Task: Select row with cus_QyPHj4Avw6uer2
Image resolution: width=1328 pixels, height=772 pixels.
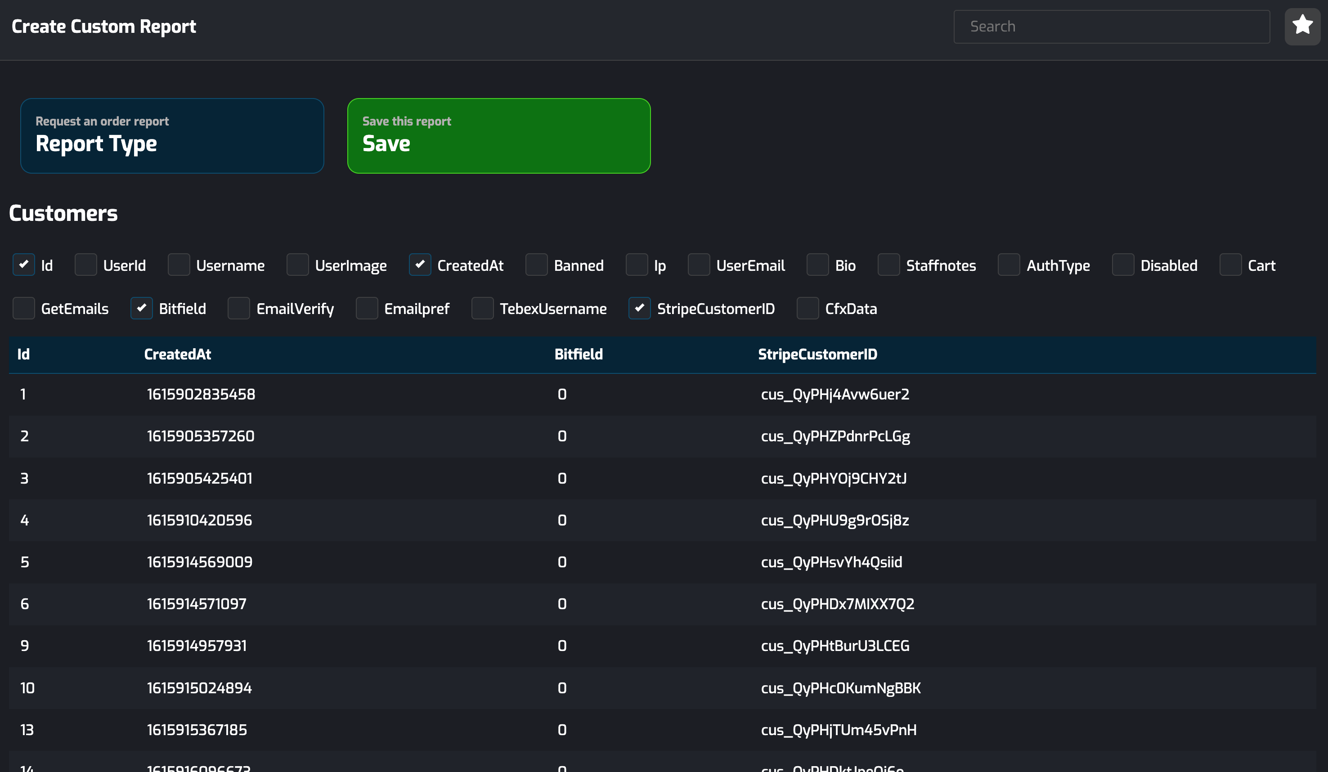Action: click(835, 394)
